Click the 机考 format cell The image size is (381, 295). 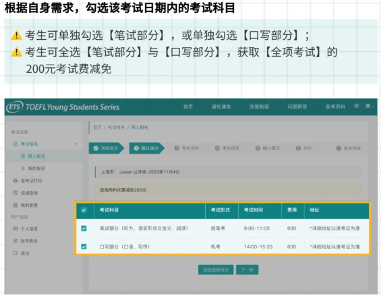[x=215, y=247]
